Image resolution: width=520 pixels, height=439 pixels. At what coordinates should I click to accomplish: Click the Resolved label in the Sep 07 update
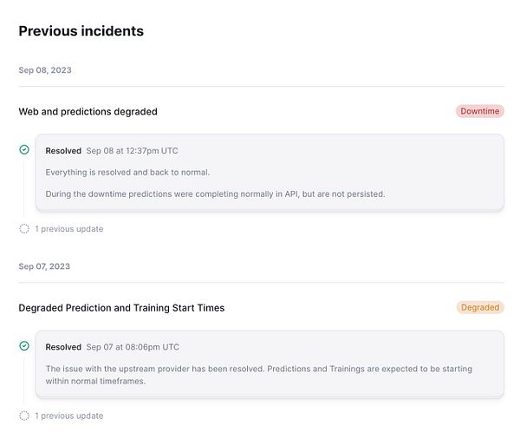pyautogui.click(x=63, y=347)
